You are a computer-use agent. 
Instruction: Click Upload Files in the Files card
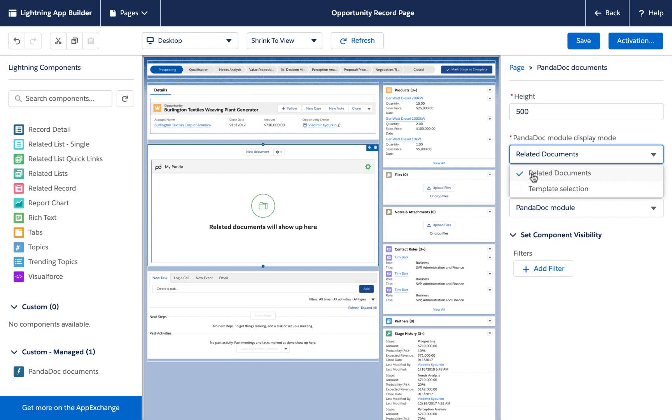[439, 188]
